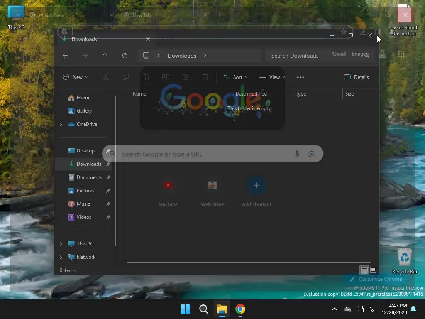425x319 pixels.
Task: Open taskbar Search
Action: 203,309
